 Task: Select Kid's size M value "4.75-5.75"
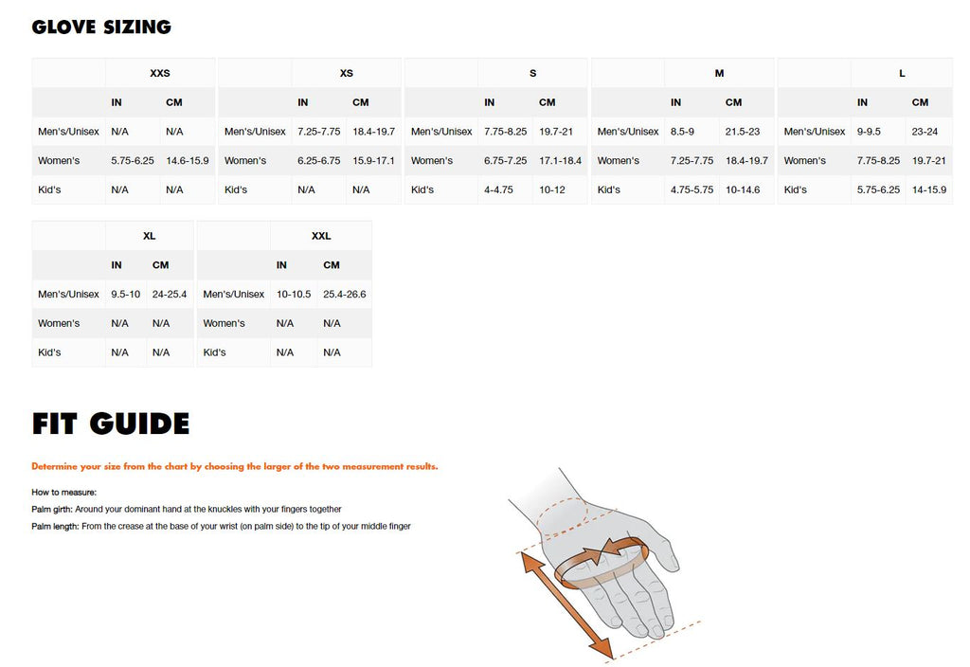[x=692, y=189]
